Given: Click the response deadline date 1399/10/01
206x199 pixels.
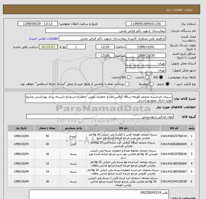Looking at the screenshot, I should tap(146, 47).
